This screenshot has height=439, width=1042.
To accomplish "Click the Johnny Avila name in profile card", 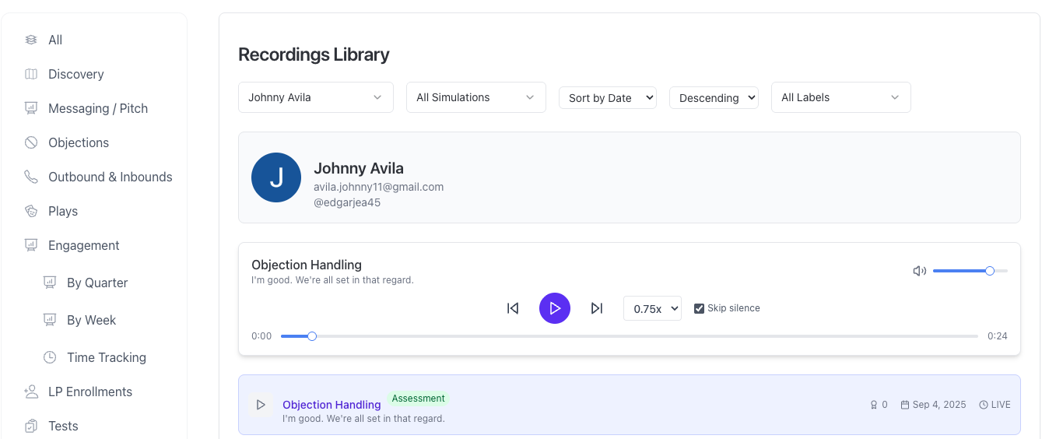I will coord(359,168).
